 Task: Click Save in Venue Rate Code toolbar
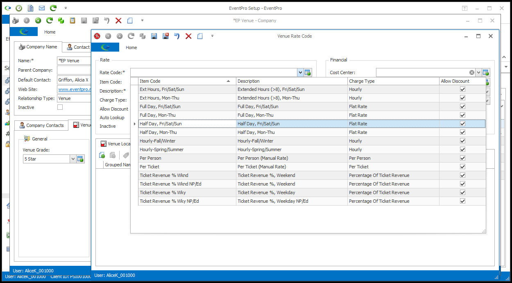tap(154, 36)
